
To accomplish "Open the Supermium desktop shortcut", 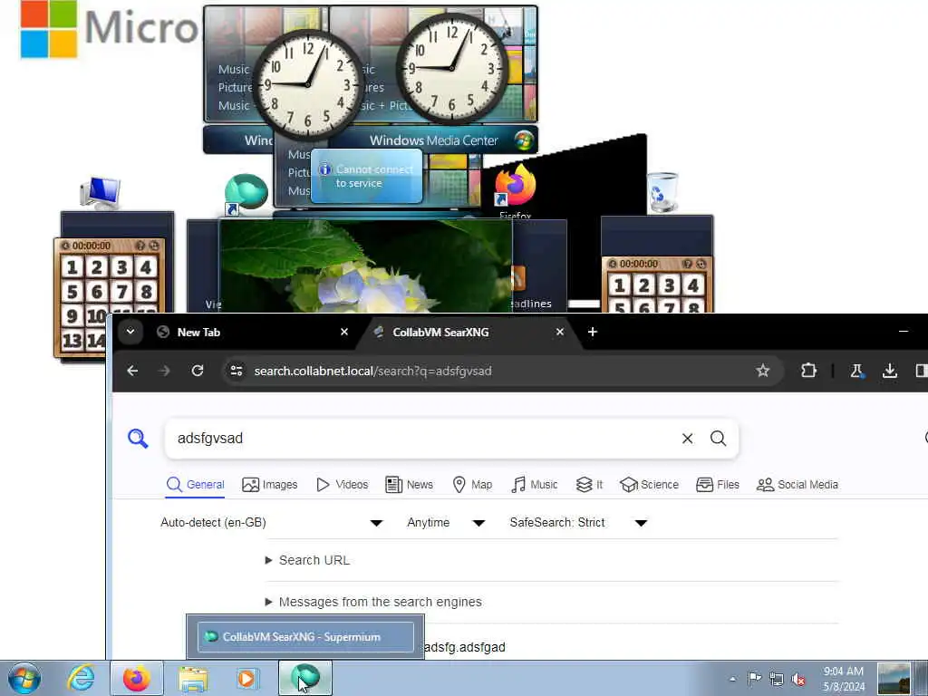I will click(x=245, y=194).
